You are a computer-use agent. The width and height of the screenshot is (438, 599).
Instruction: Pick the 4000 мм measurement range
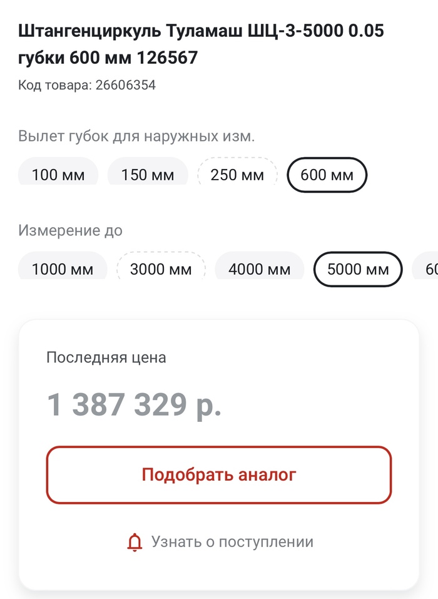coord(259,269)
